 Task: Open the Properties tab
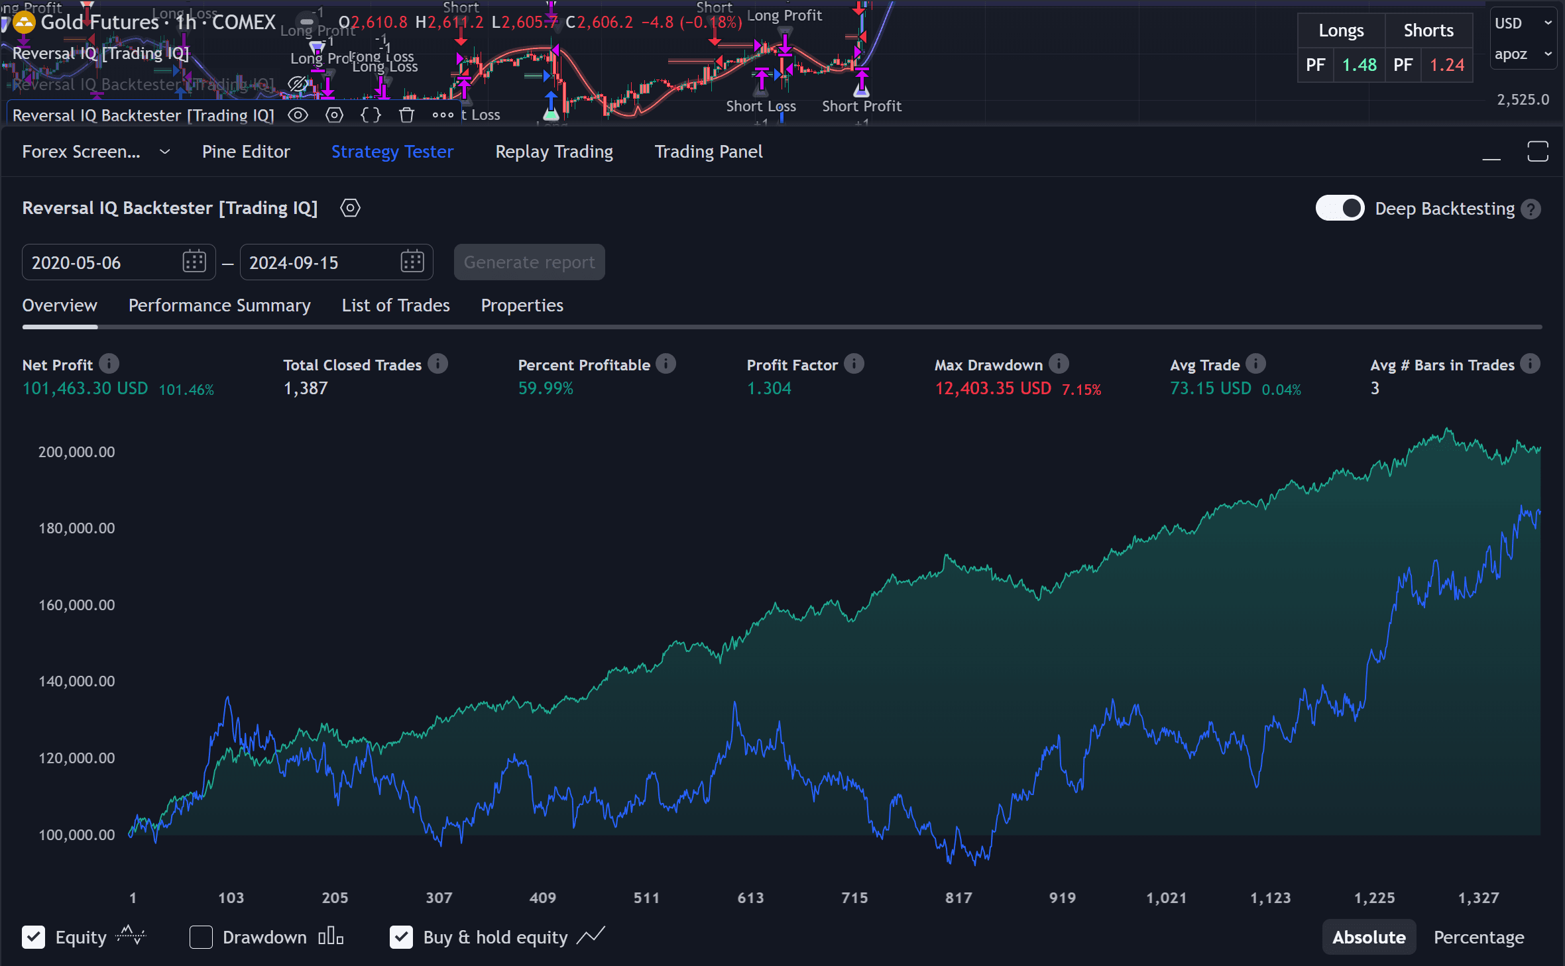(522, 305)
